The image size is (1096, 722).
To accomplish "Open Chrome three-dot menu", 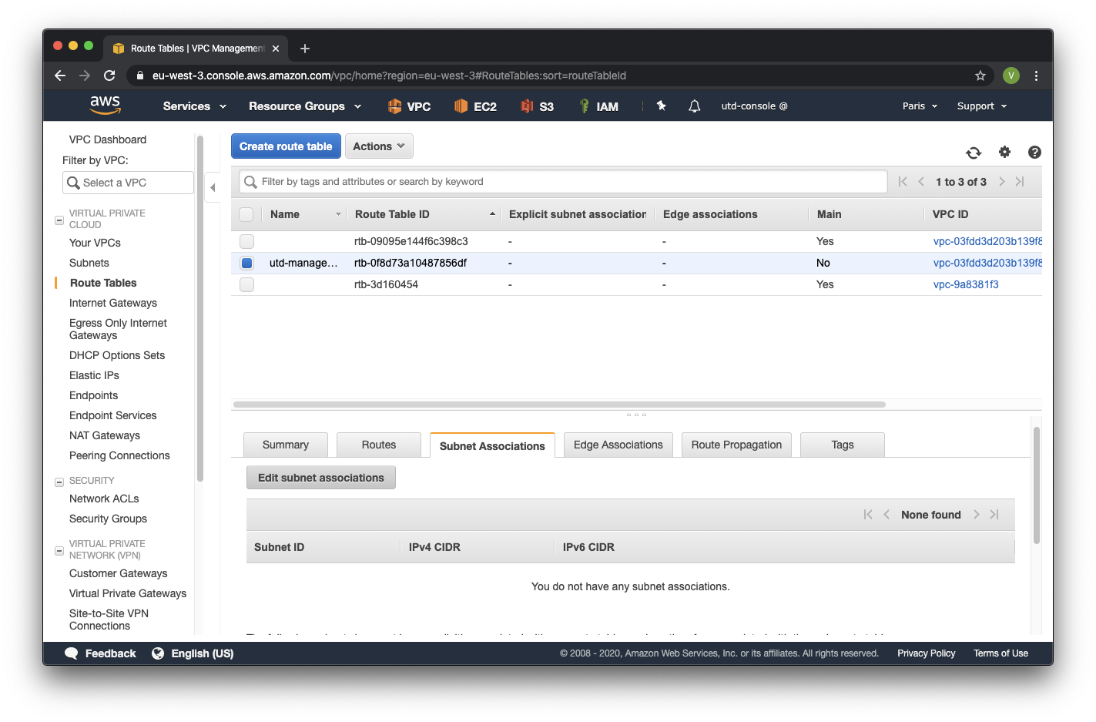I will (1036, 76).
